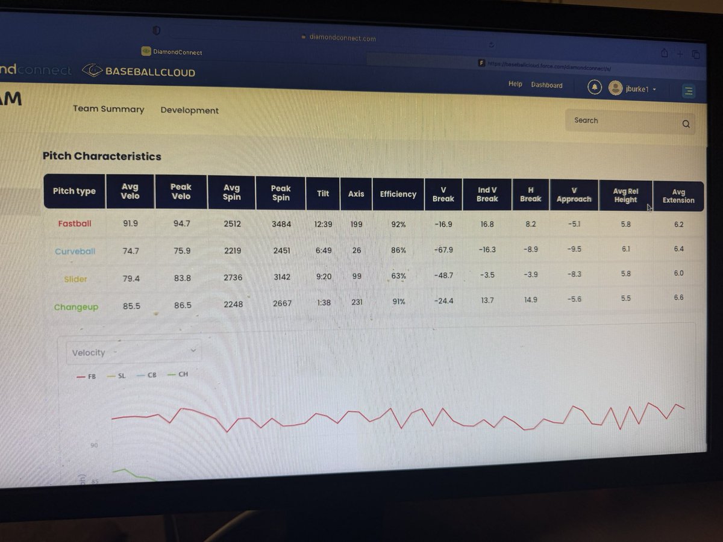Click the V Approach column header
The image size is (723, 542).
[x=574, y=195]
